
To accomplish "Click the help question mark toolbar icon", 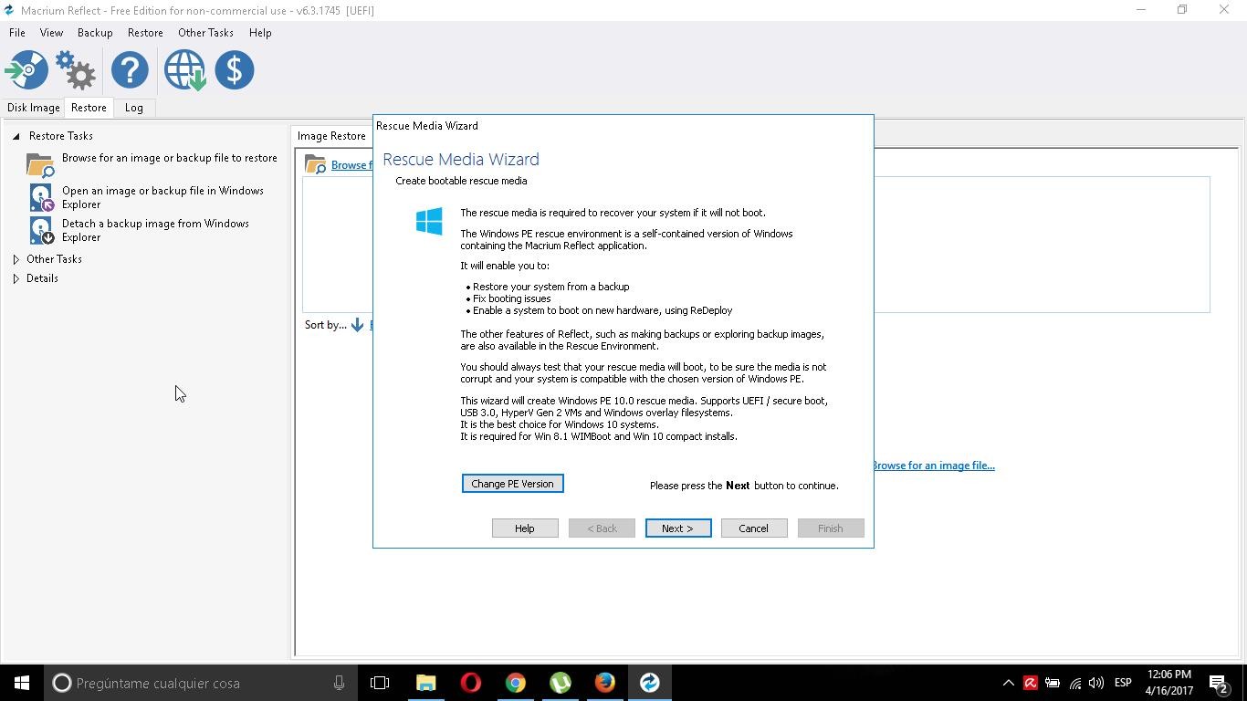I will tap(130, 70).
